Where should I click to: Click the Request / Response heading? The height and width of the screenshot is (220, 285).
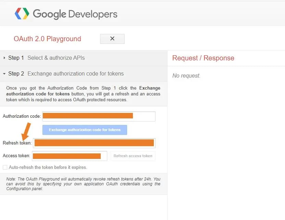pos(203,58)
